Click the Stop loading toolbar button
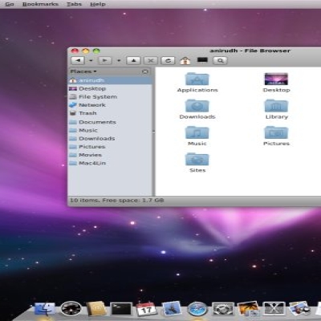The height and width of the screenshot is (321, 321). [151, 60]
